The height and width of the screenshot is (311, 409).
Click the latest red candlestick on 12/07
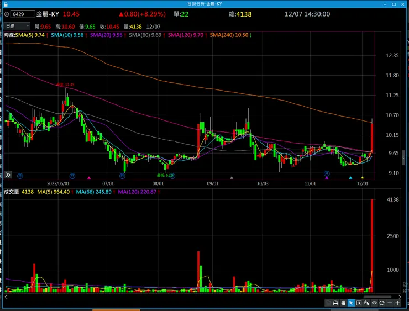pyautogui.click(x=372, y=138)
